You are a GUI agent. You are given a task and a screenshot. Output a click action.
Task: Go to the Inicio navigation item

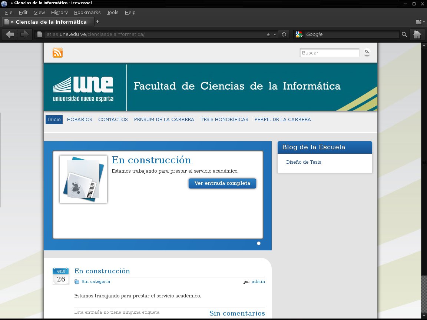click(54, 120)
